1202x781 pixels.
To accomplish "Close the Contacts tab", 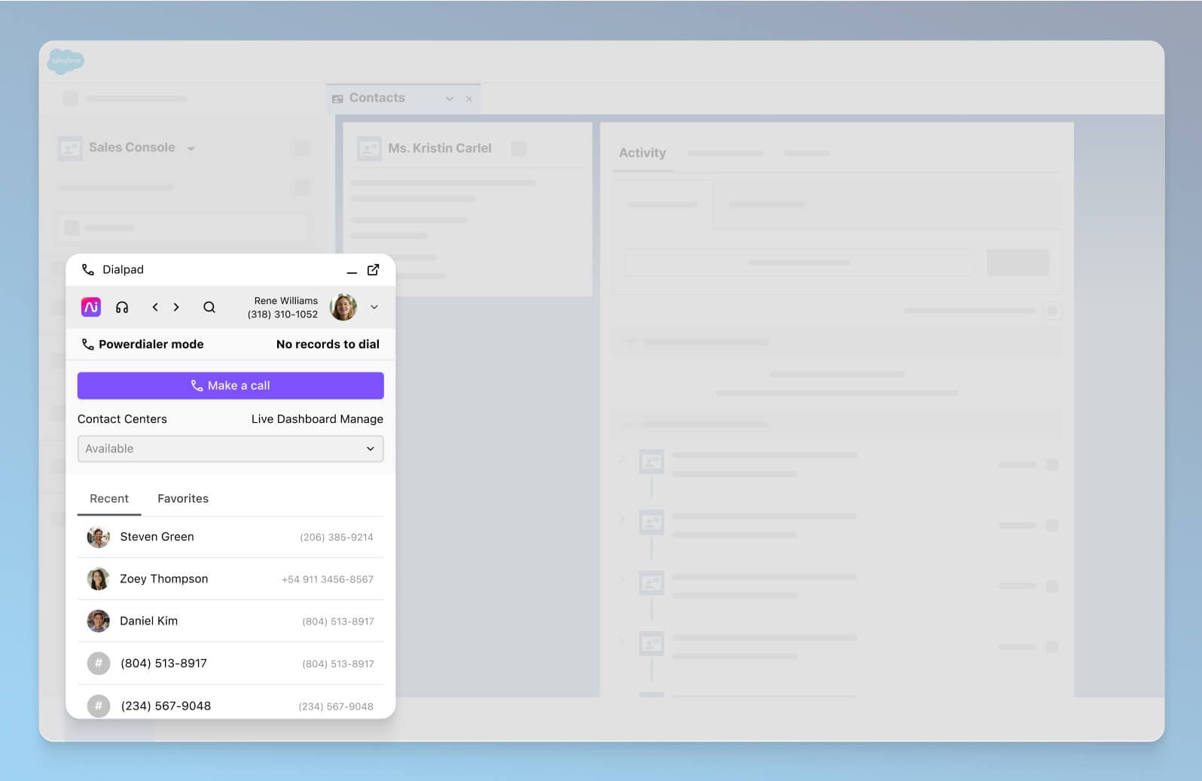I will tap(469, 99).
